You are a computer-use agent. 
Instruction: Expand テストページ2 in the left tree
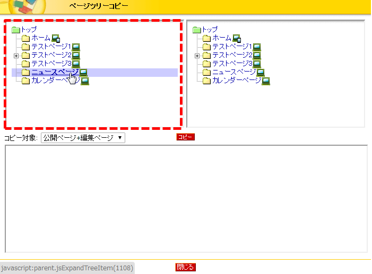tap(16, 56)
